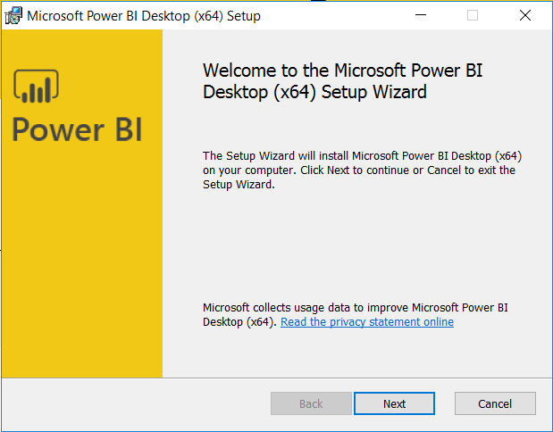Click the "Microsoft collects usage data" text

(x=356, y=315)
